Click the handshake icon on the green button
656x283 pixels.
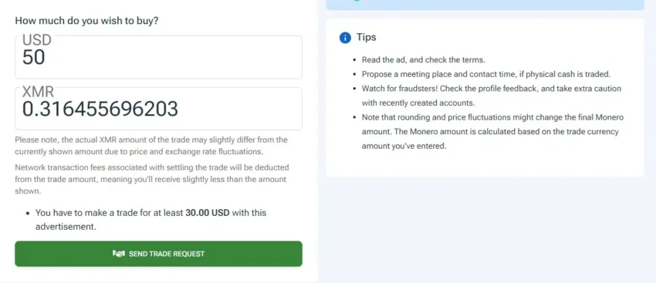(118, 254)
